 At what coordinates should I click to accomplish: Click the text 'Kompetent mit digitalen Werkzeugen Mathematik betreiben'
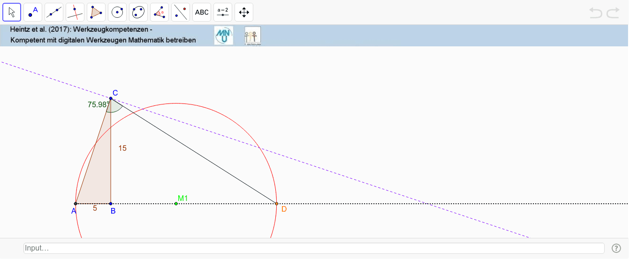[103, 40]
